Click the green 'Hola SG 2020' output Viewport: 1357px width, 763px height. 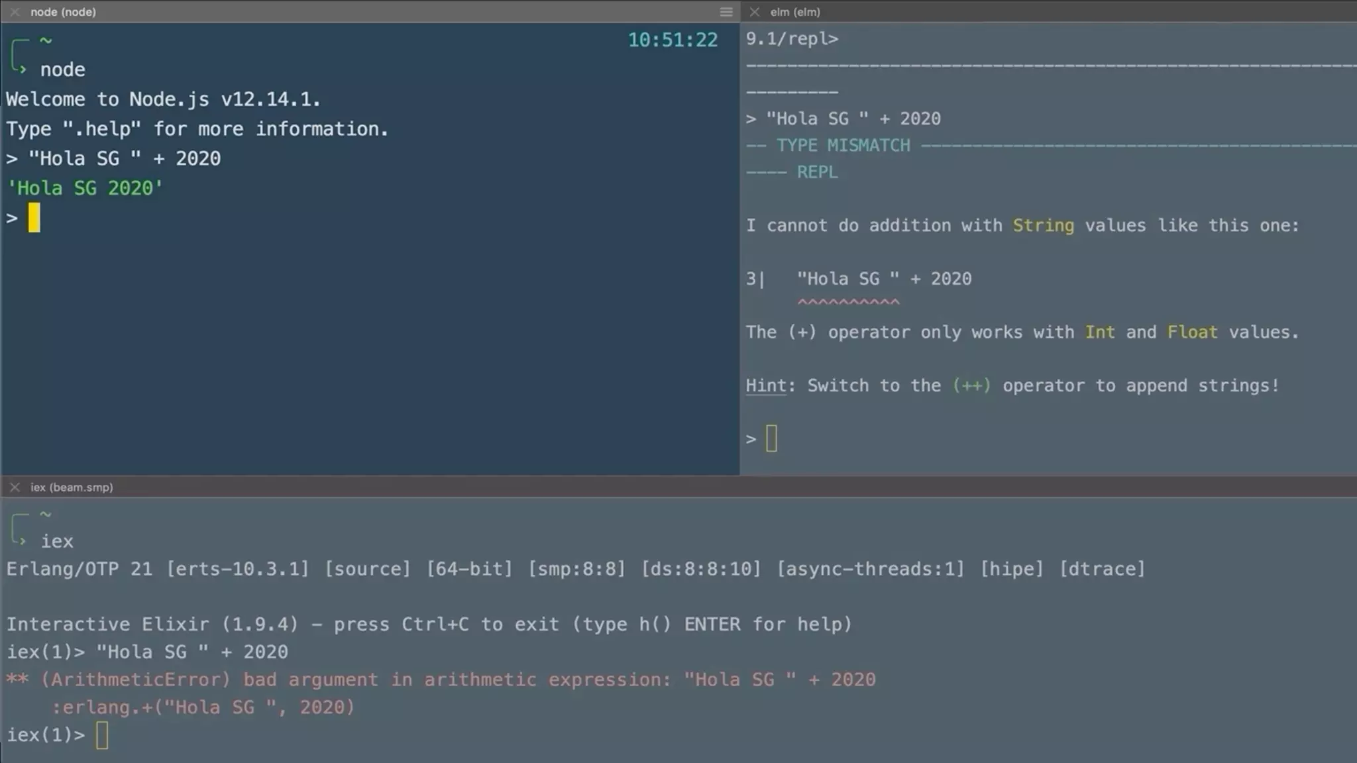[85, 188]
